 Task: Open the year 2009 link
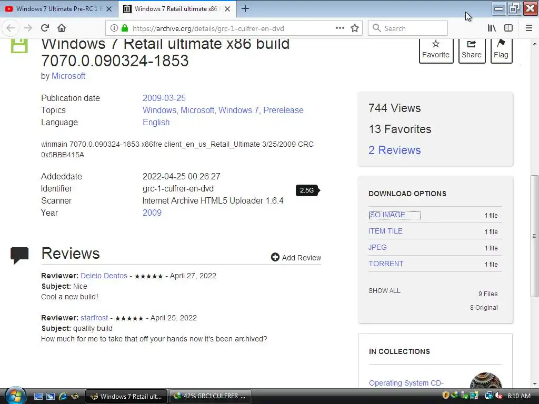coord(152,213)
